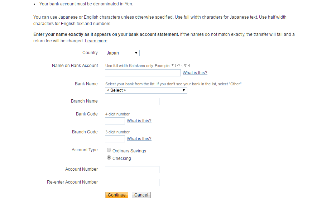Click the Re-enter Account Number field
The width and height of the screenshot is (317, 199).
tap(132, 183)
